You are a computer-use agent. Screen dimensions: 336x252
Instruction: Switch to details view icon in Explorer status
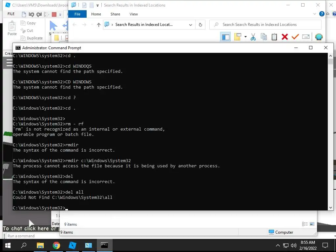tap(305, 224)
